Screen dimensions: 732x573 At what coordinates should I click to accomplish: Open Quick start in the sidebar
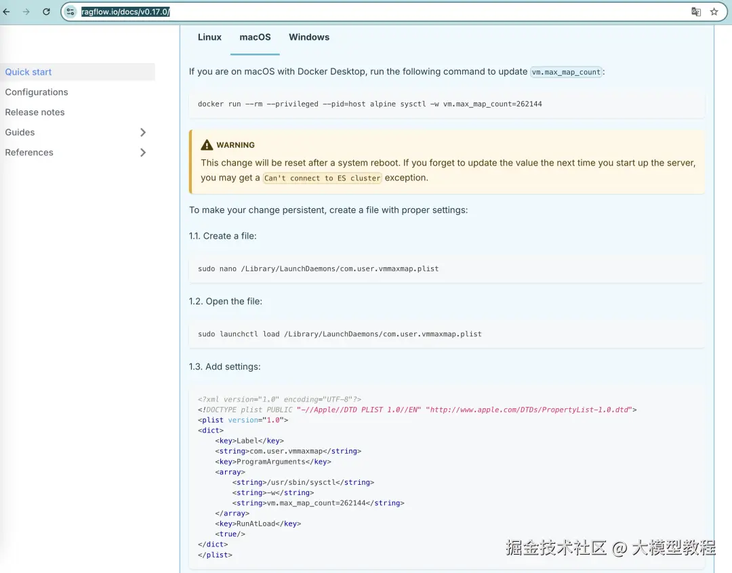click(x=77, y=72)
